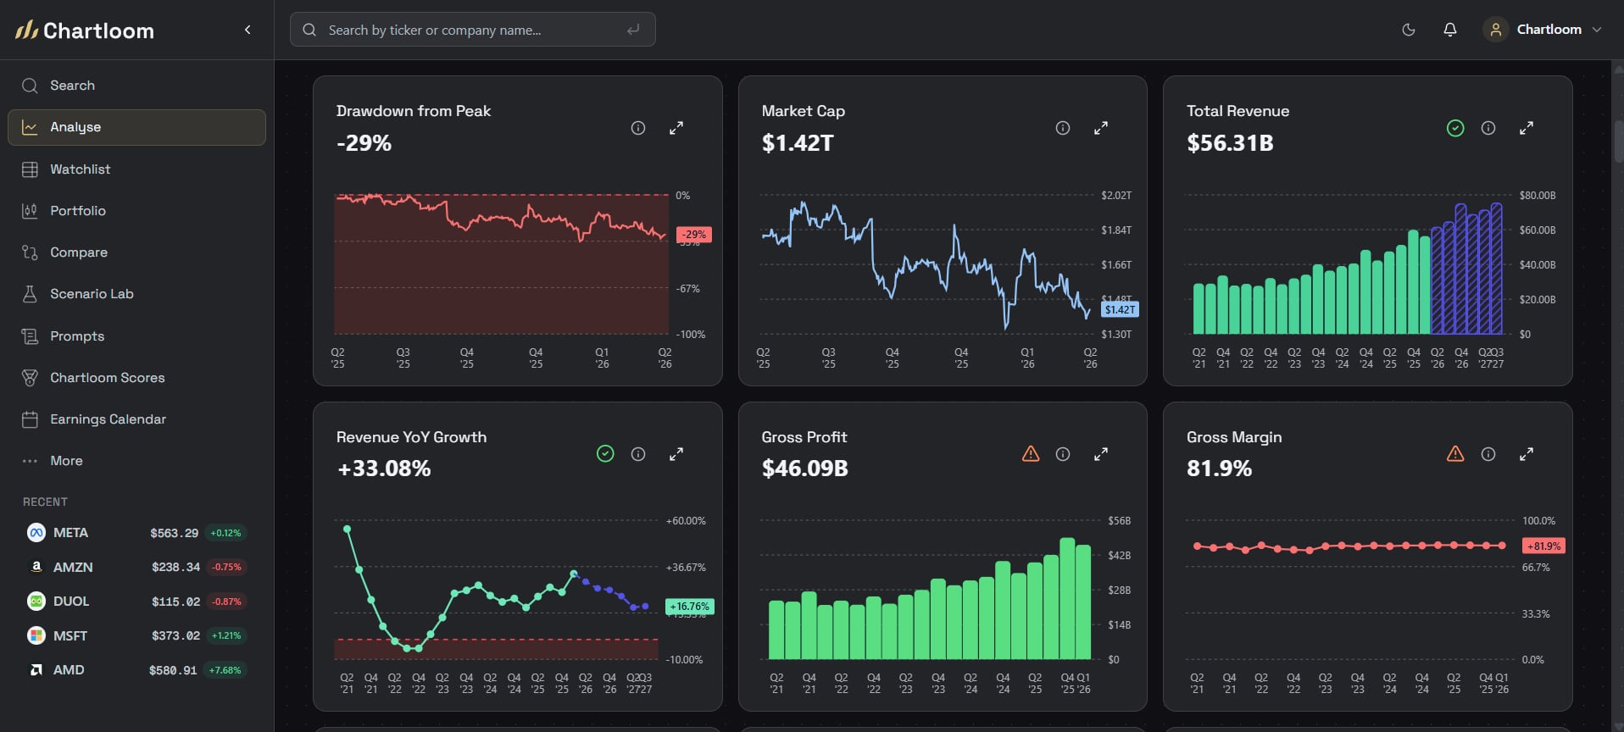Show info for Total Revenue
1624x732 pixels.
pyautogui.click(x=1488, y=128)
